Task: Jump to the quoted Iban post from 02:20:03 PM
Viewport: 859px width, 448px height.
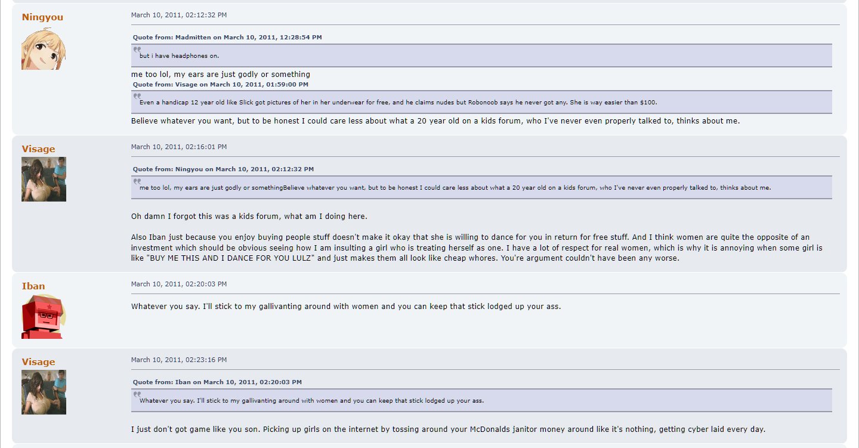Action: click(217, 382)
